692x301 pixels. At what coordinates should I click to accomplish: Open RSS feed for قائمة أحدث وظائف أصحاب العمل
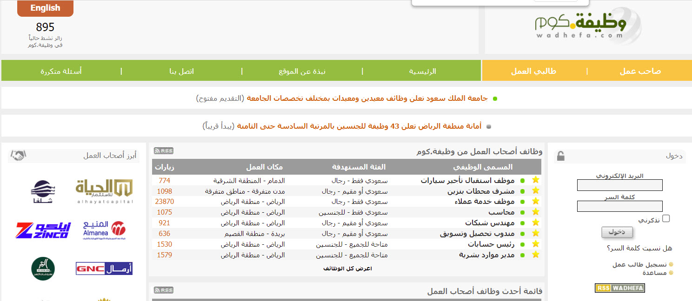point(163,290)
